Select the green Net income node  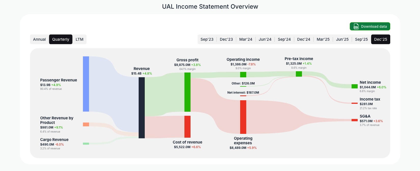(354, 86)
